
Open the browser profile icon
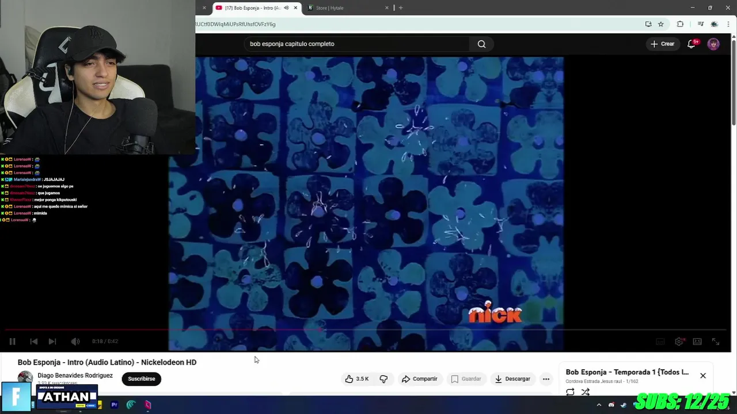tap(715, 24)
